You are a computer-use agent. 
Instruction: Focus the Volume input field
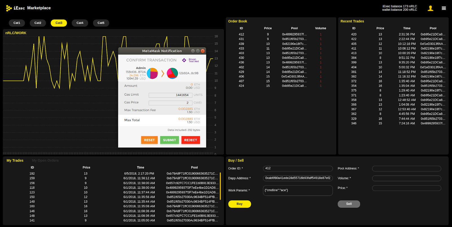(407, 178)
